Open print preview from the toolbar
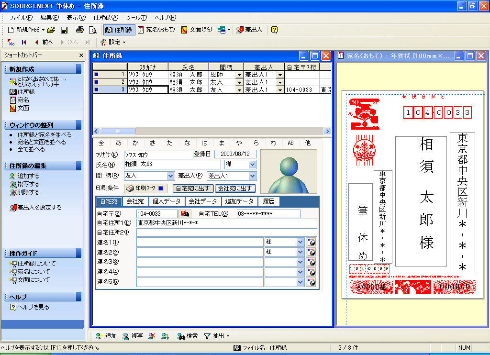The image size is (490, 355). tap(93, 30)
